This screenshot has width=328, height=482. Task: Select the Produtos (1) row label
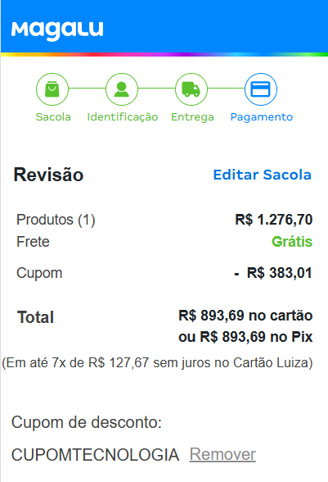56,220
